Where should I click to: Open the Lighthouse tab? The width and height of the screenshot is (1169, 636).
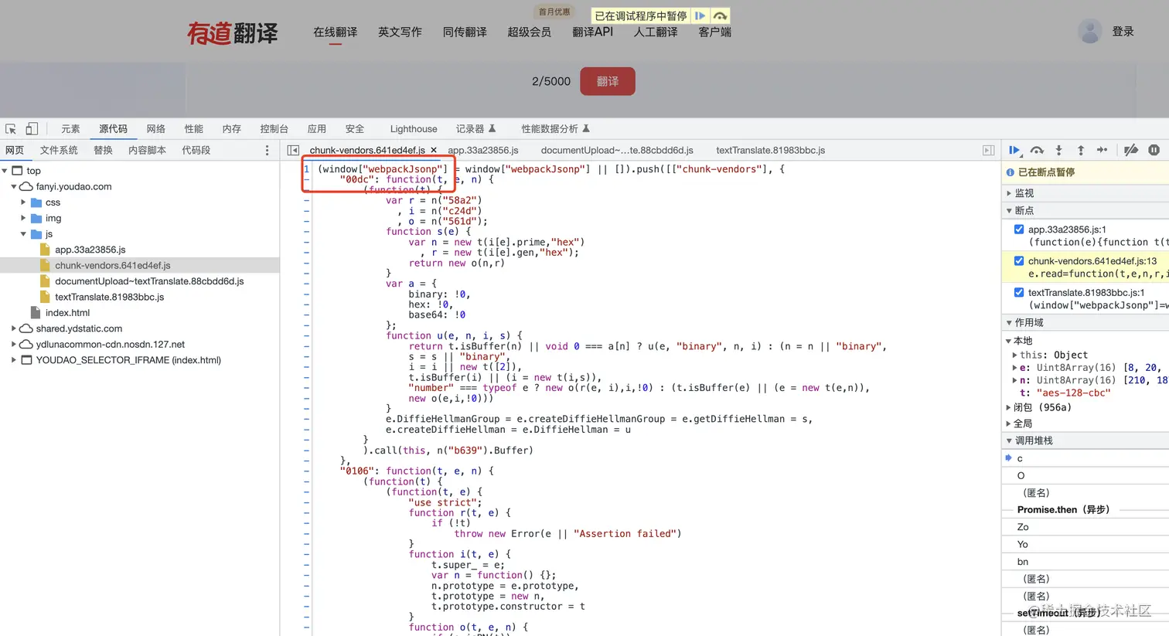pyautogui.click(x=414, y=129)
